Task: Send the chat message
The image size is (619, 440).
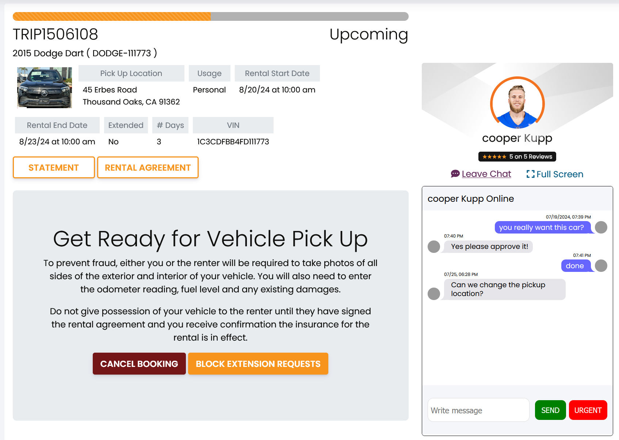Action: [x=550, y=410]
